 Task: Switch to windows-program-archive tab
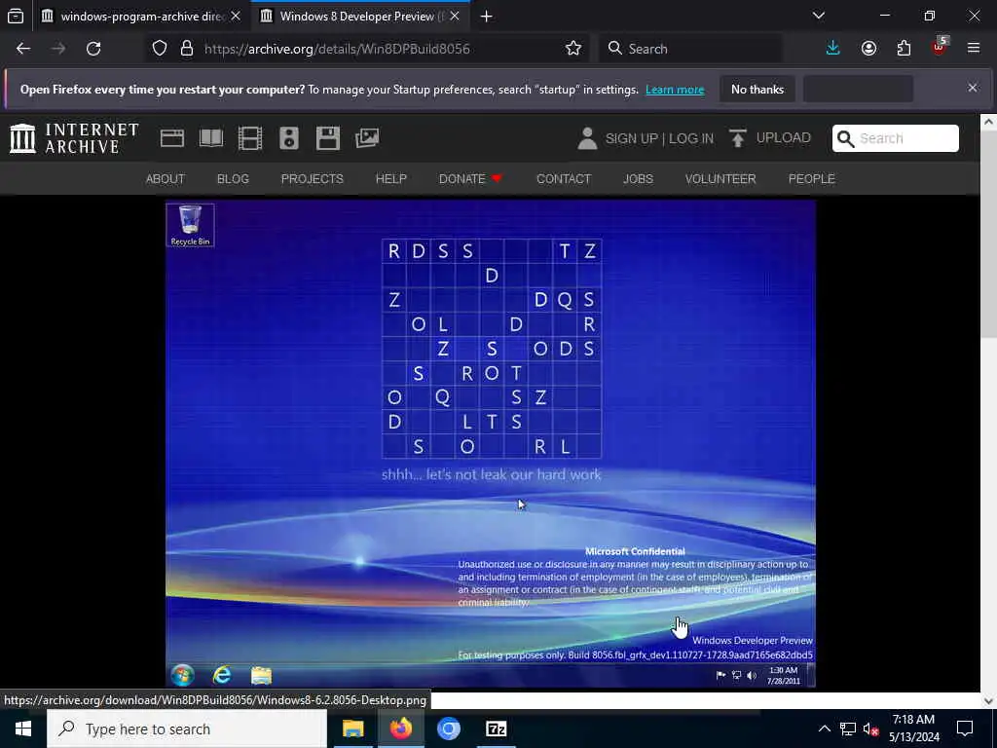coord(141,16)
